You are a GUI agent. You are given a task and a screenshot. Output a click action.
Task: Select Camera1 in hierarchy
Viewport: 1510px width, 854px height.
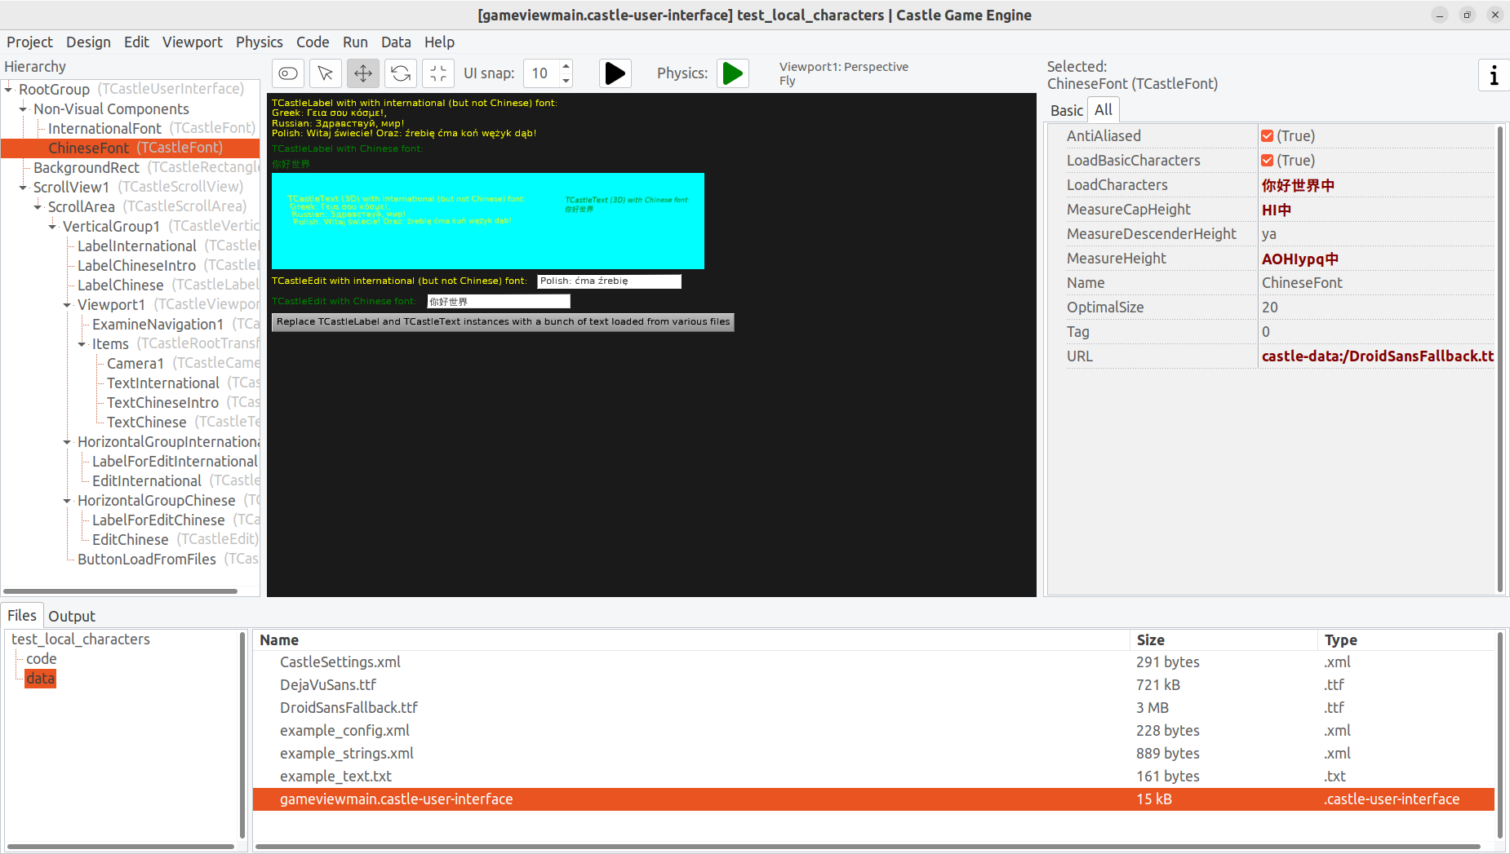(x=135, y=363)
